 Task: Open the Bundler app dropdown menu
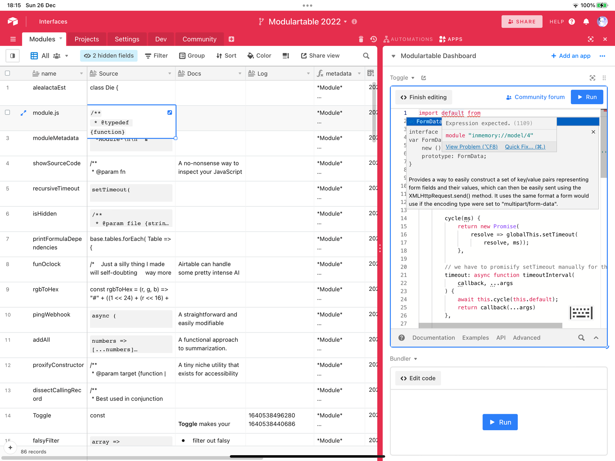pos(415,359)
